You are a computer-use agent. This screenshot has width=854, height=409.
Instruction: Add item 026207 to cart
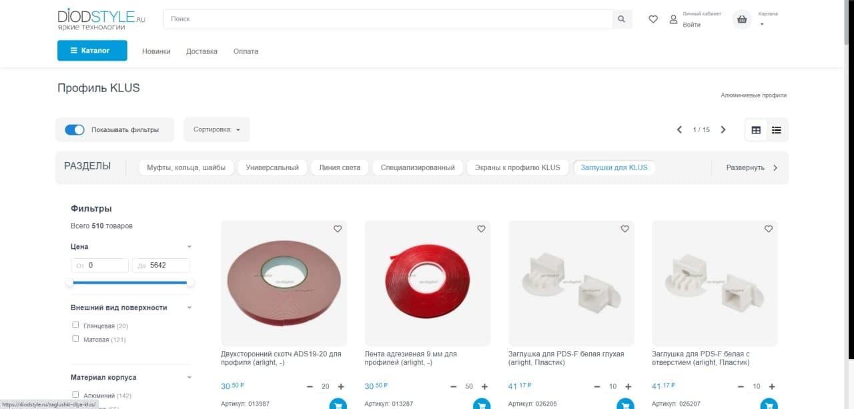[x=769, y=404]
